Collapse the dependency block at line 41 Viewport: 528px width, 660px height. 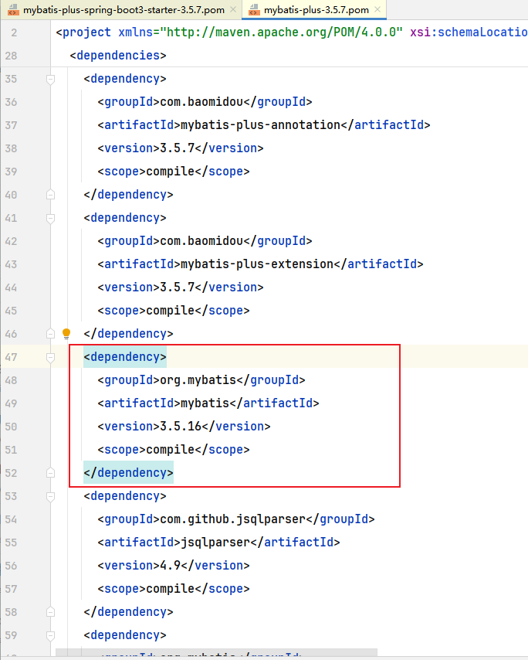[x=50, y=218]
